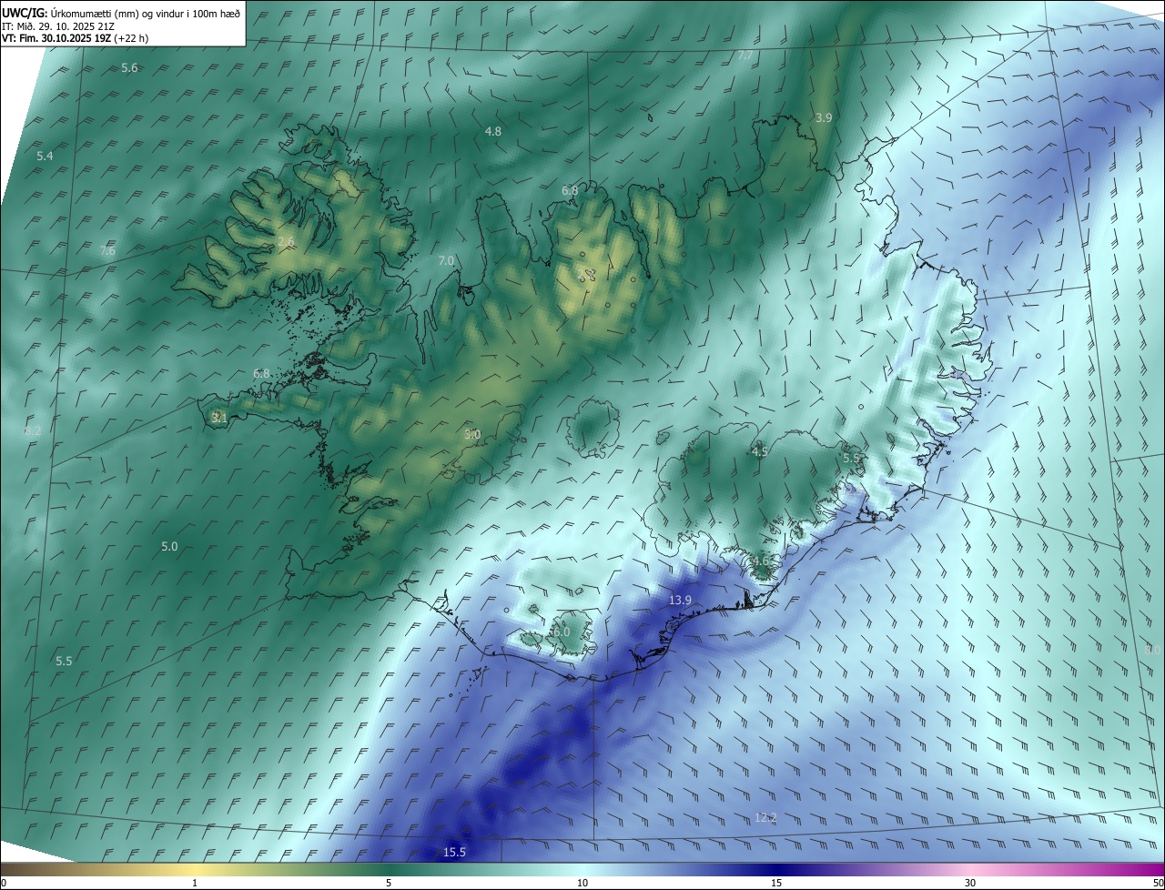
Task: Click the 5.6 precipitation value label
Action: coord(129,68)
